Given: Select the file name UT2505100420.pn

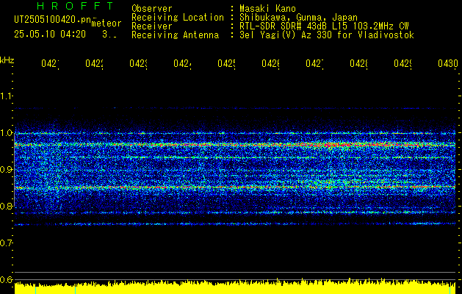Looking at the screenshot, I should [53, 19].
